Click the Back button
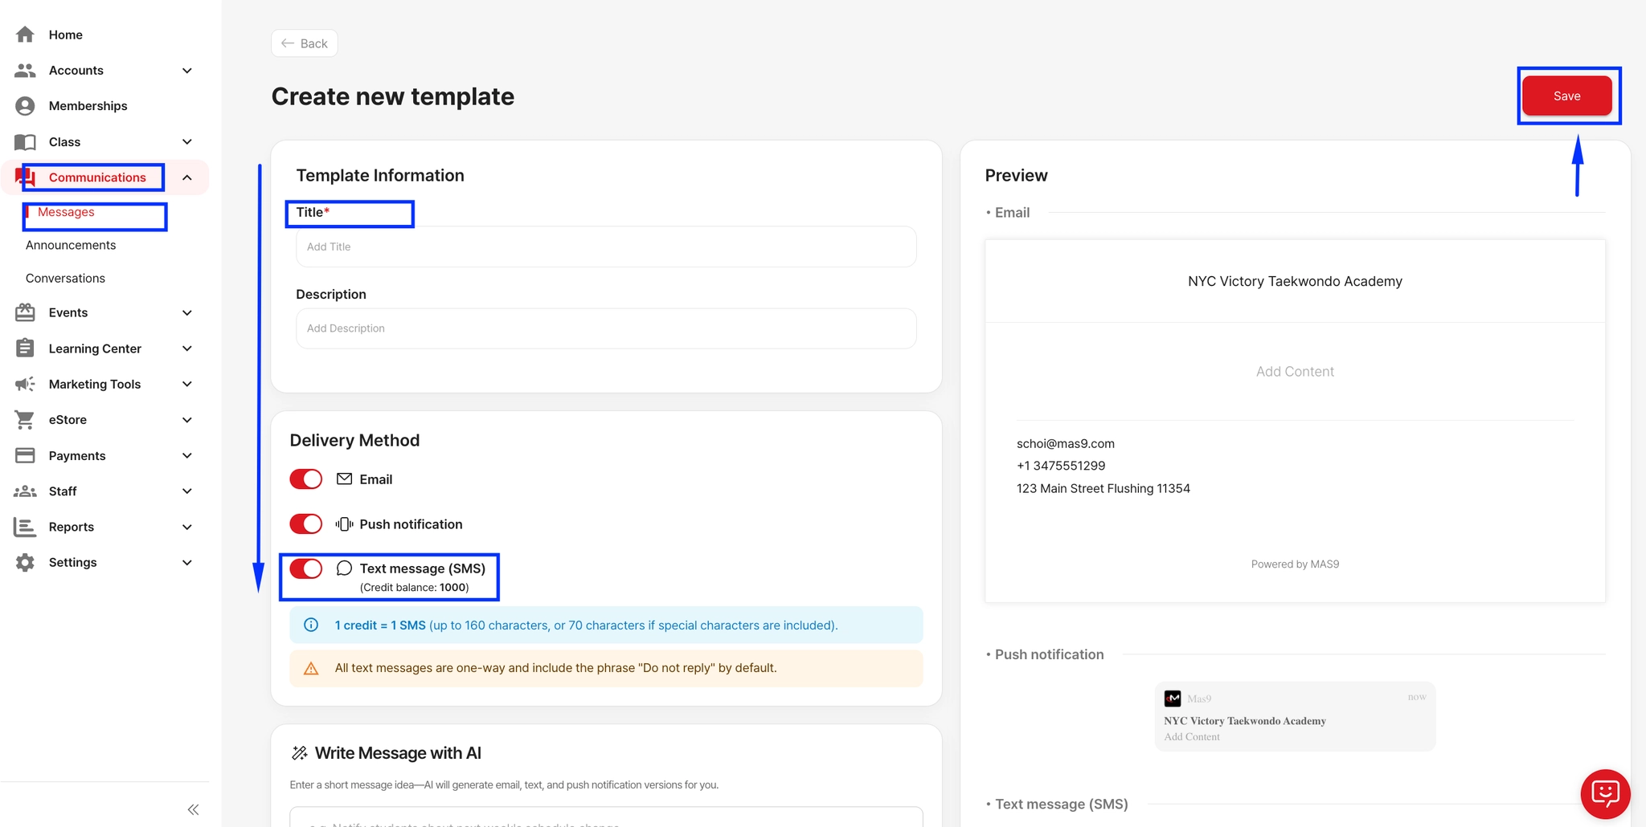Image resolution: width=1646 pixels, height=827 pixels. click(x=305, y=43)
